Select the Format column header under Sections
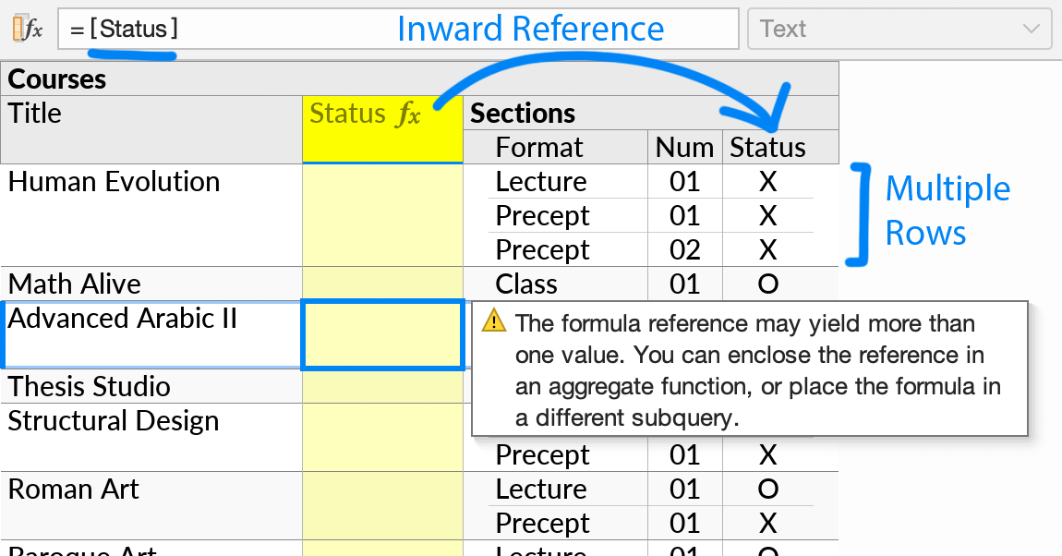This screenshot has height=556, width=1062. pyautogui.click(x=539, y=146)
